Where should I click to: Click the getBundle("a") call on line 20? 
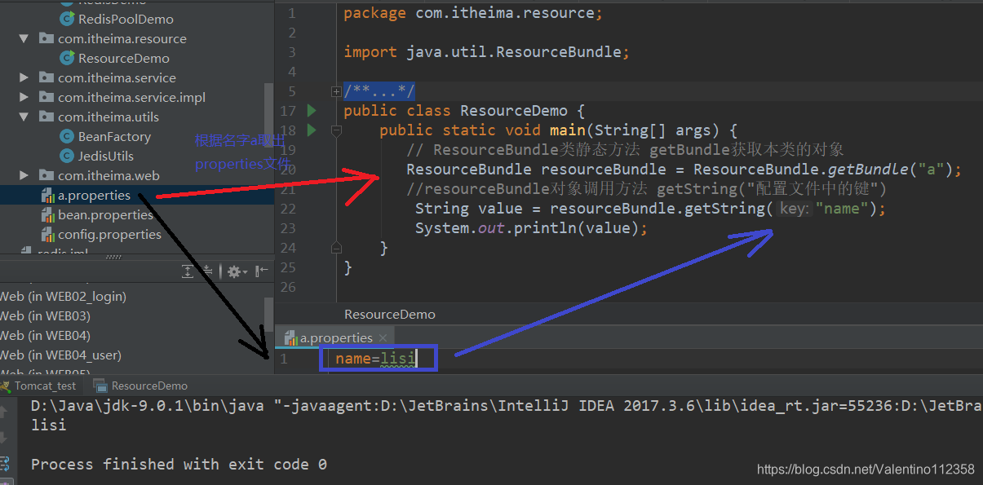click(892, 170)
